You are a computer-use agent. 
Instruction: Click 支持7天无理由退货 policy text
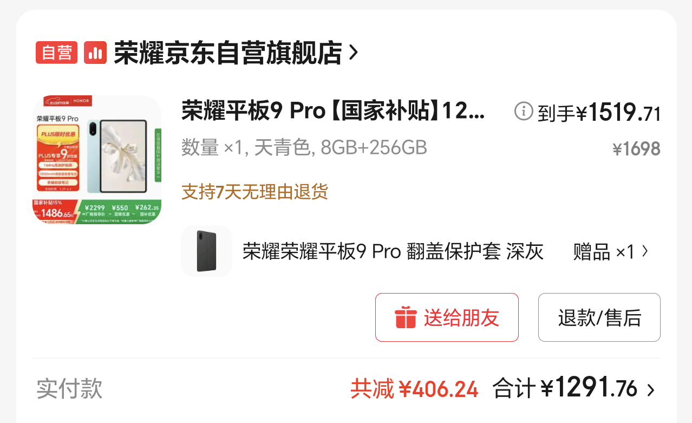(254, 192)
